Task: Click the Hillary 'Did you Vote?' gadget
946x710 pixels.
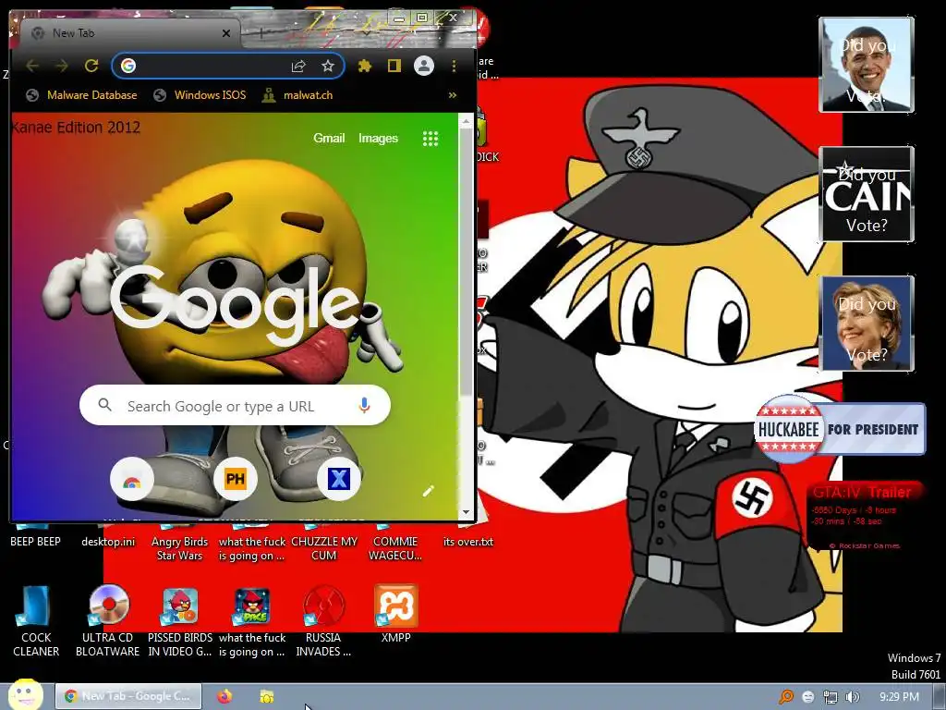Action: pyautogui.click(x=867, y=323)
